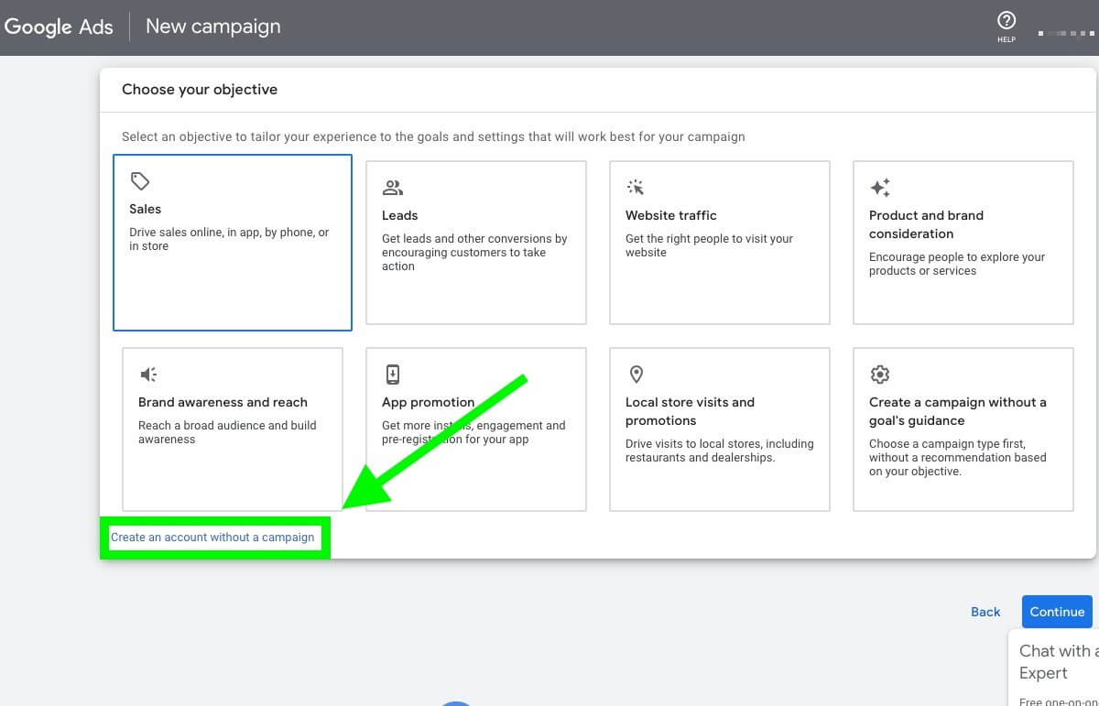1099x706 pixels.
Task: Open Create an account without a campaign
Action: (x=213, y=538)
